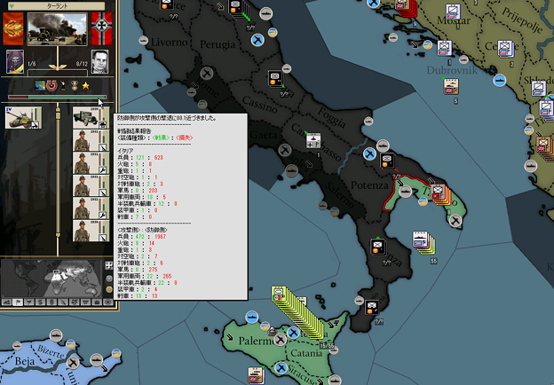Screen dimensions: 554x385
Task: Click the beach icon on the Salerno coast
Action: [334, 212]
